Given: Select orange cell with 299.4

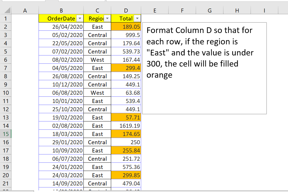Looking at the screenshot, I should [126, 68].
